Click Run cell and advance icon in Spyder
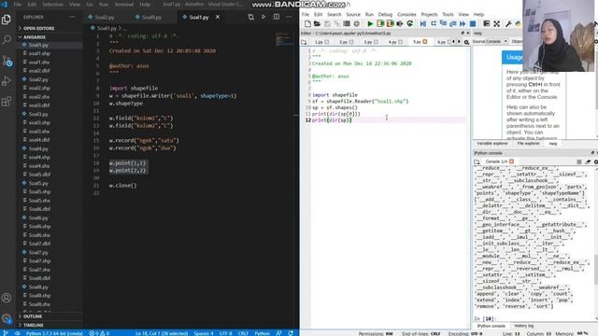 click(391, 23)
